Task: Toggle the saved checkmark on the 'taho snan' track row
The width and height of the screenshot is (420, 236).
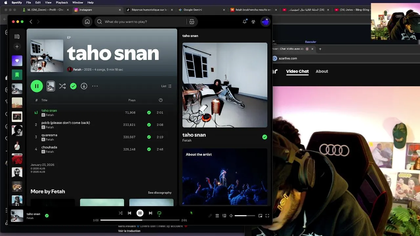Action: coord(149,112)
